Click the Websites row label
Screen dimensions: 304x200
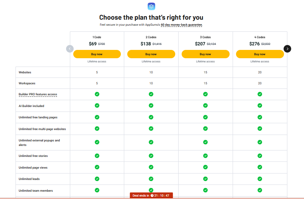(25, 72)
